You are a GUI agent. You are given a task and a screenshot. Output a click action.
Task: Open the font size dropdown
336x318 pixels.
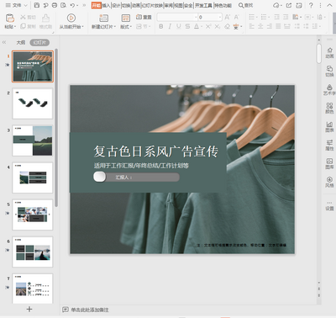[220, 17]
